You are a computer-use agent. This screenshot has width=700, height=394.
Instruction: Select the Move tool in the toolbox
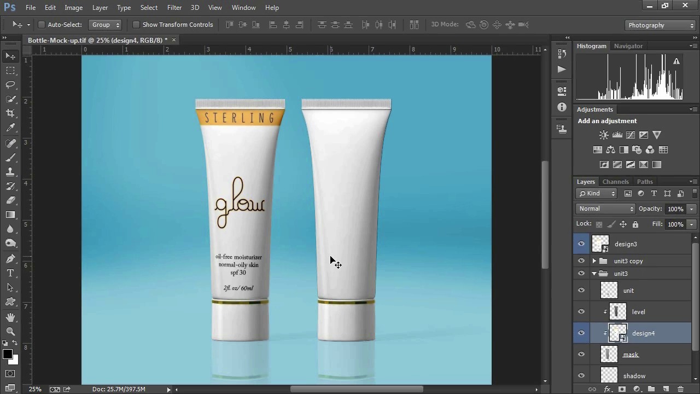10,56
